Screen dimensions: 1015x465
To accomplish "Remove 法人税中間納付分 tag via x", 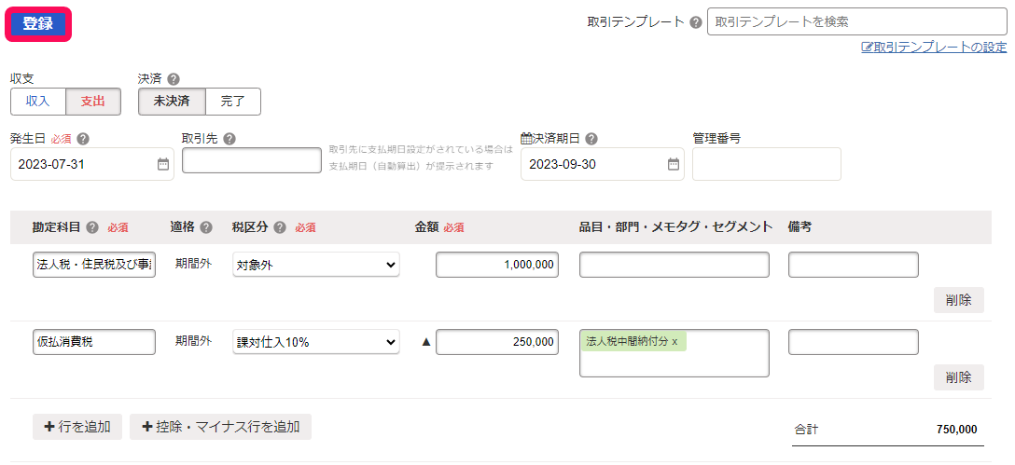I will coord(674,341).
